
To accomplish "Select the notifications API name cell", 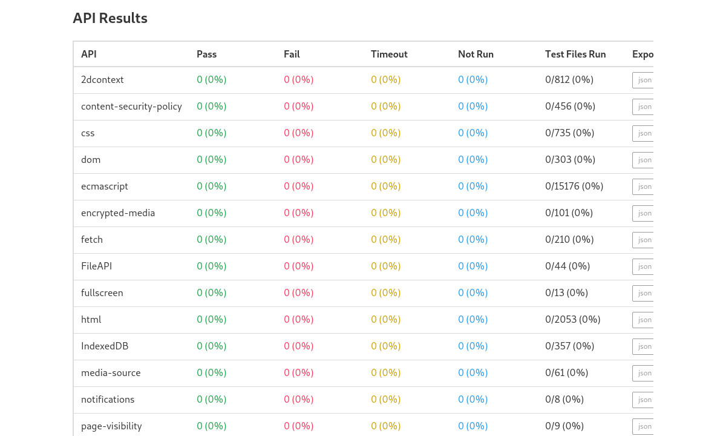I will pos(108,399).
